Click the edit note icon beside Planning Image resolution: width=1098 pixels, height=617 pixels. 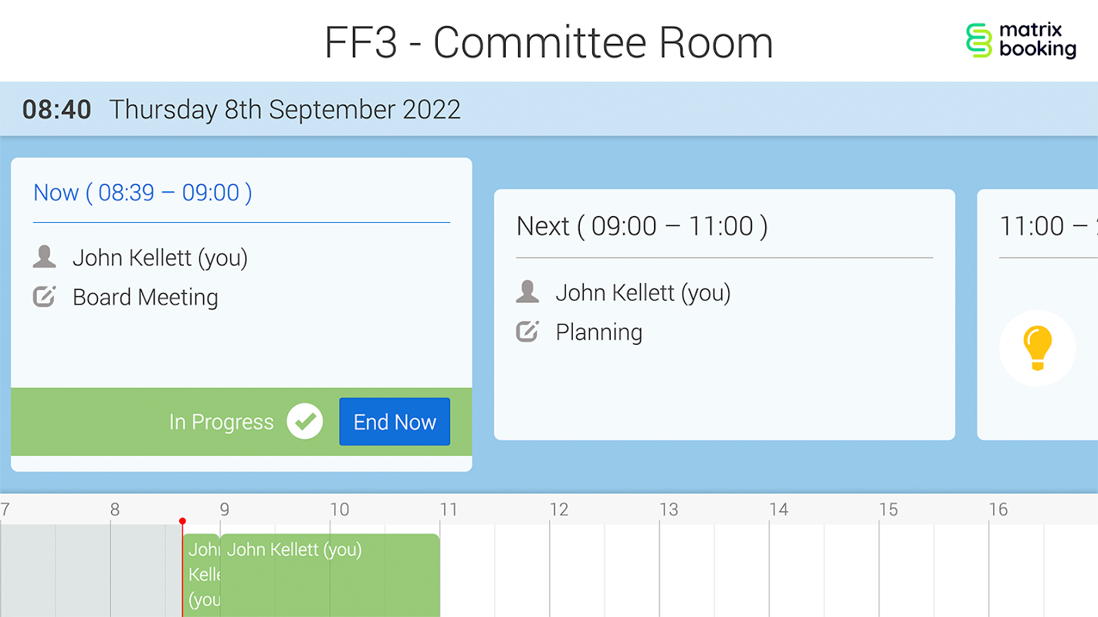point(527,332)
